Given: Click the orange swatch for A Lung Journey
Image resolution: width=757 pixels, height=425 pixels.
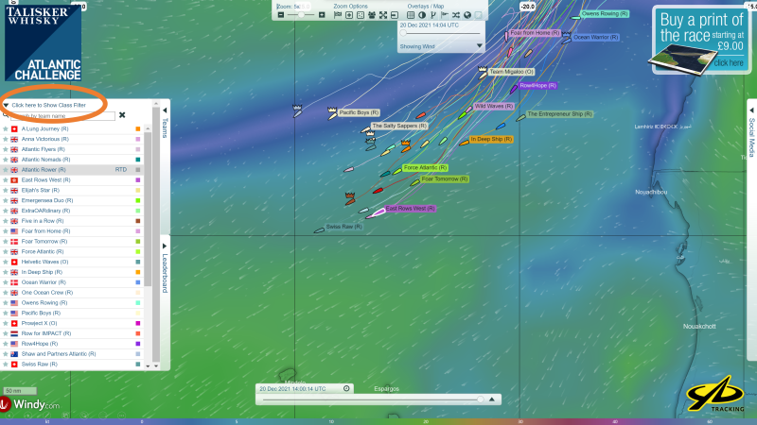Looking at the screenshot, I should tap(137, 128).
